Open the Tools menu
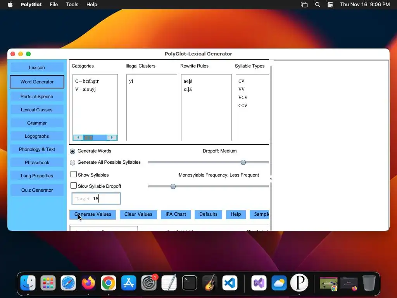The height and width of the screenshot is (298, 397). tap(72, 5)
